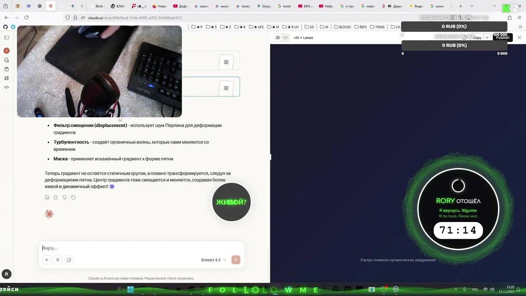This screenshot has width=526, height=296.
Task: Open the extensions puzzle icon
Action: click(510, 18)
